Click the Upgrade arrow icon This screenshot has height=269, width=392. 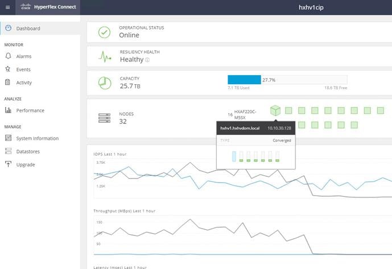(x=9, y=164)
